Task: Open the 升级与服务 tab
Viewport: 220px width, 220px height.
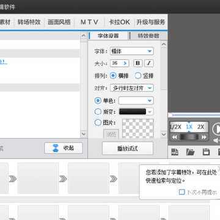Action: click(x=151, y=22)
